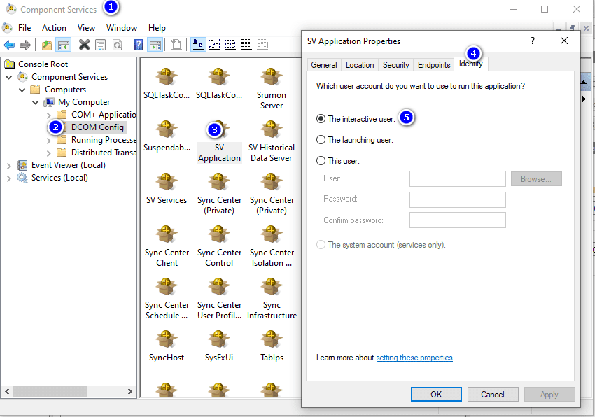
Task: Select the Sync Infrastructure item
Action: pyautogui.click(x=272, y=299)
